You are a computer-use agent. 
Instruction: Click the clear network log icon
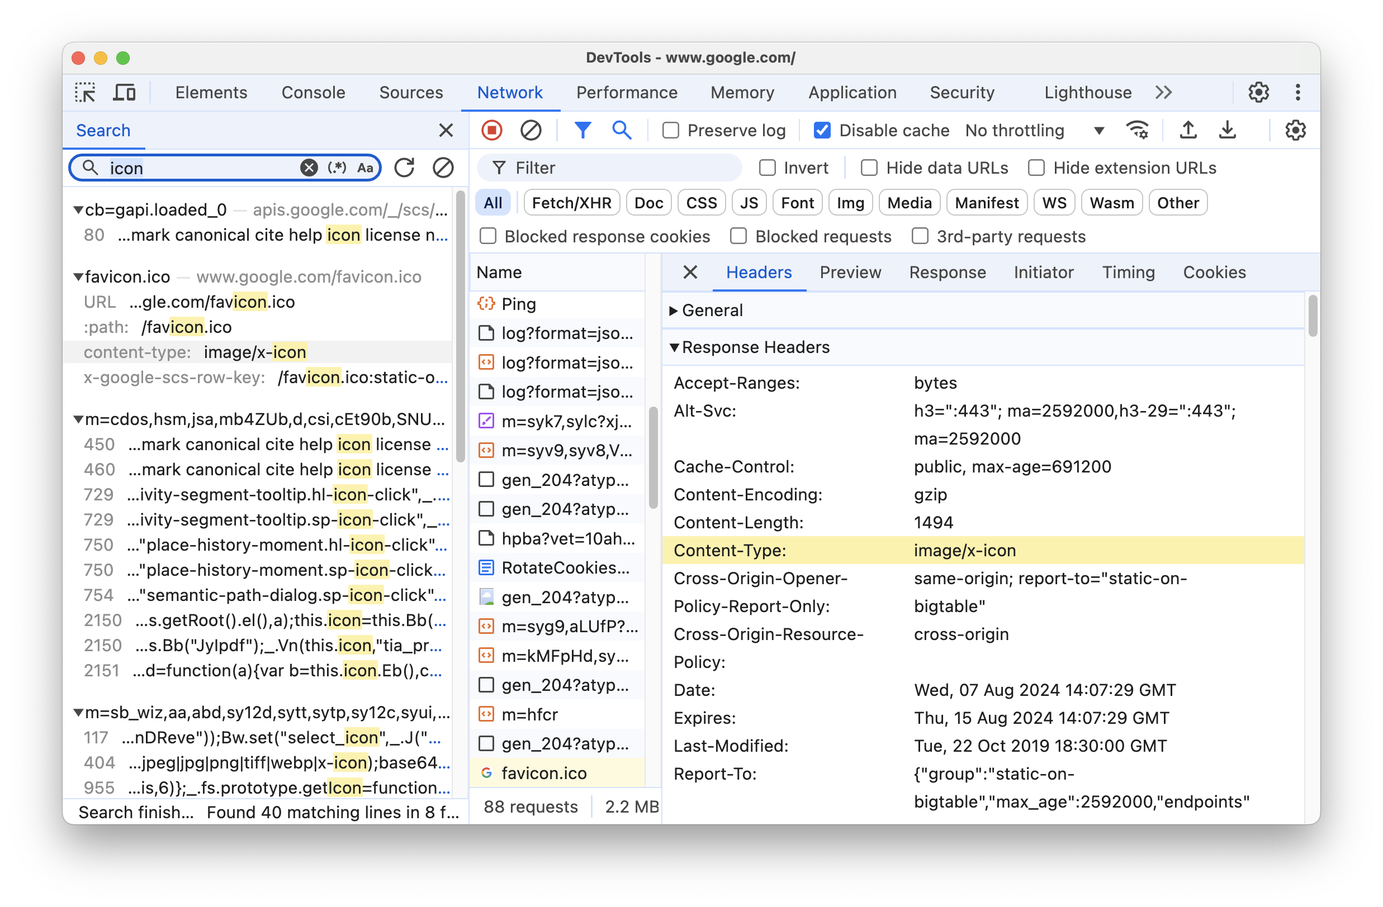point(530,130)
